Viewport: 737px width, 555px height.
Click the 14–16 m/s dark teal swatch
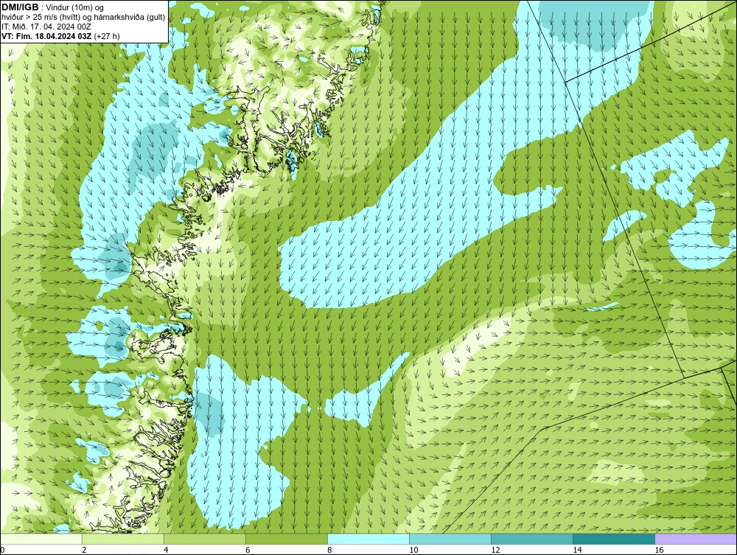tap(614, 539)
